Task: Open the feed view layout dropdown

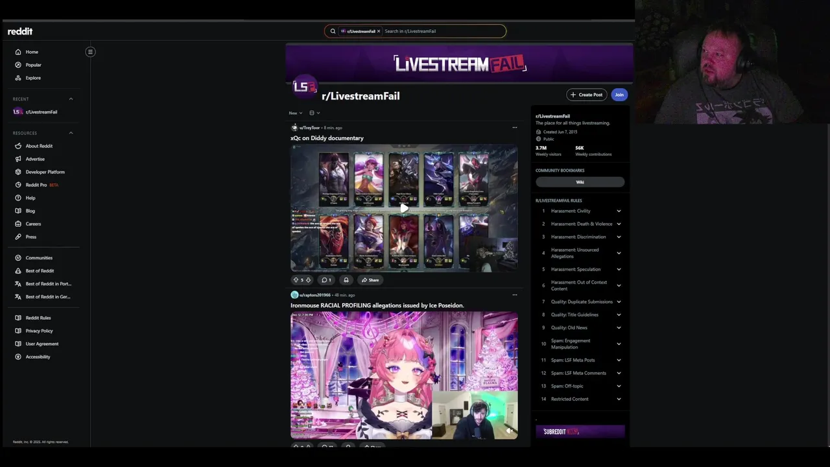Action: [314, 113]
